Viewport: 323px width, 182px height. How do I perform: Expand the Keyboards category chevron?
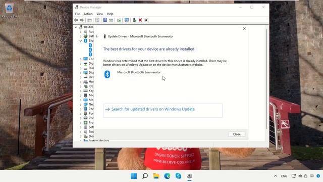(x=81, y=91)
